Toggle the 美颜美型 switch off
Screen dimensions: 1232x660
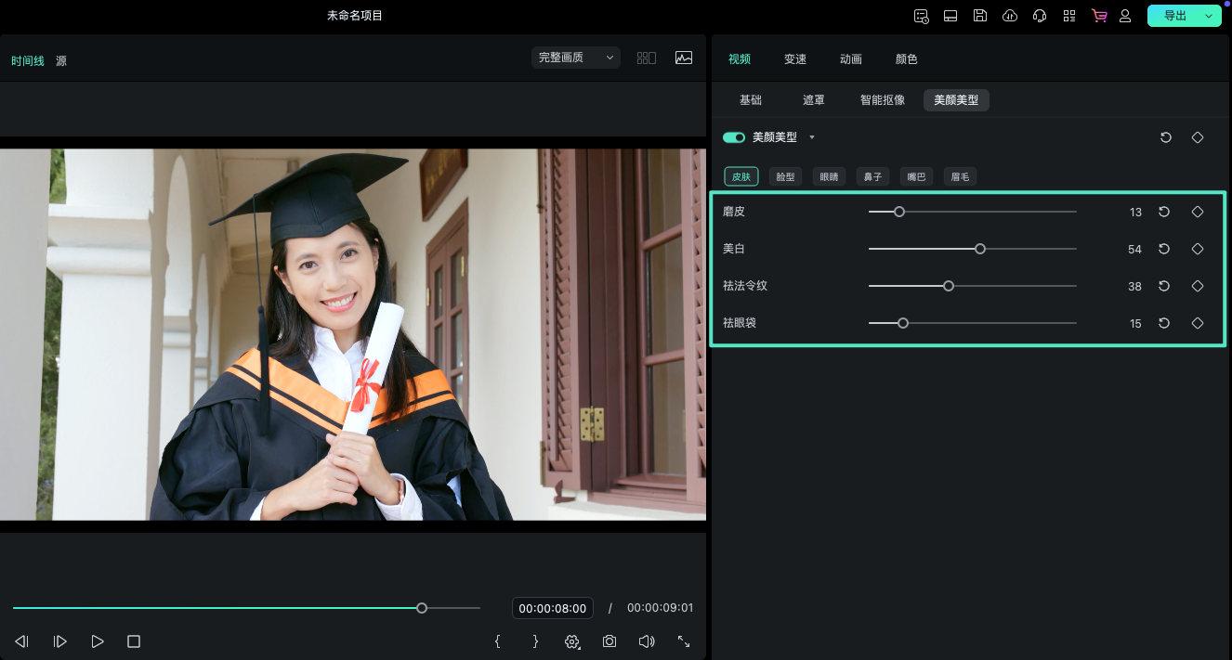734,137
